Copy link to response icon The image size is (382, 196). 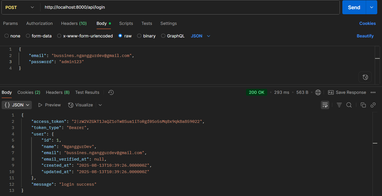coord(373,105)
